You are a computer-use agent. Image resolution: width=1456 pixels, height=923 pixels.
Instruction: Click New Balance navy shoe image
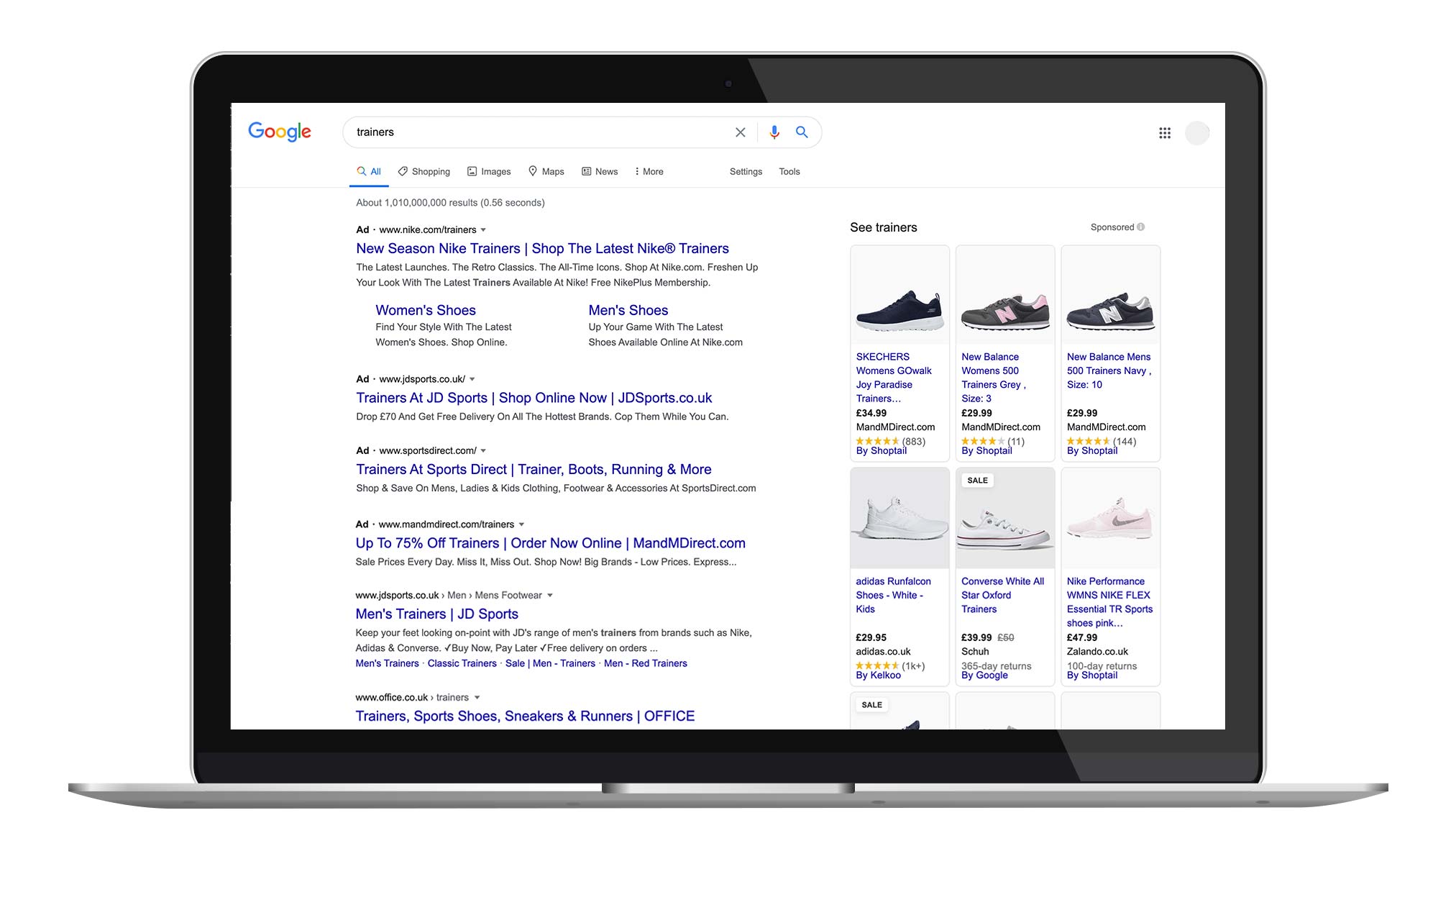(1110, 295)
